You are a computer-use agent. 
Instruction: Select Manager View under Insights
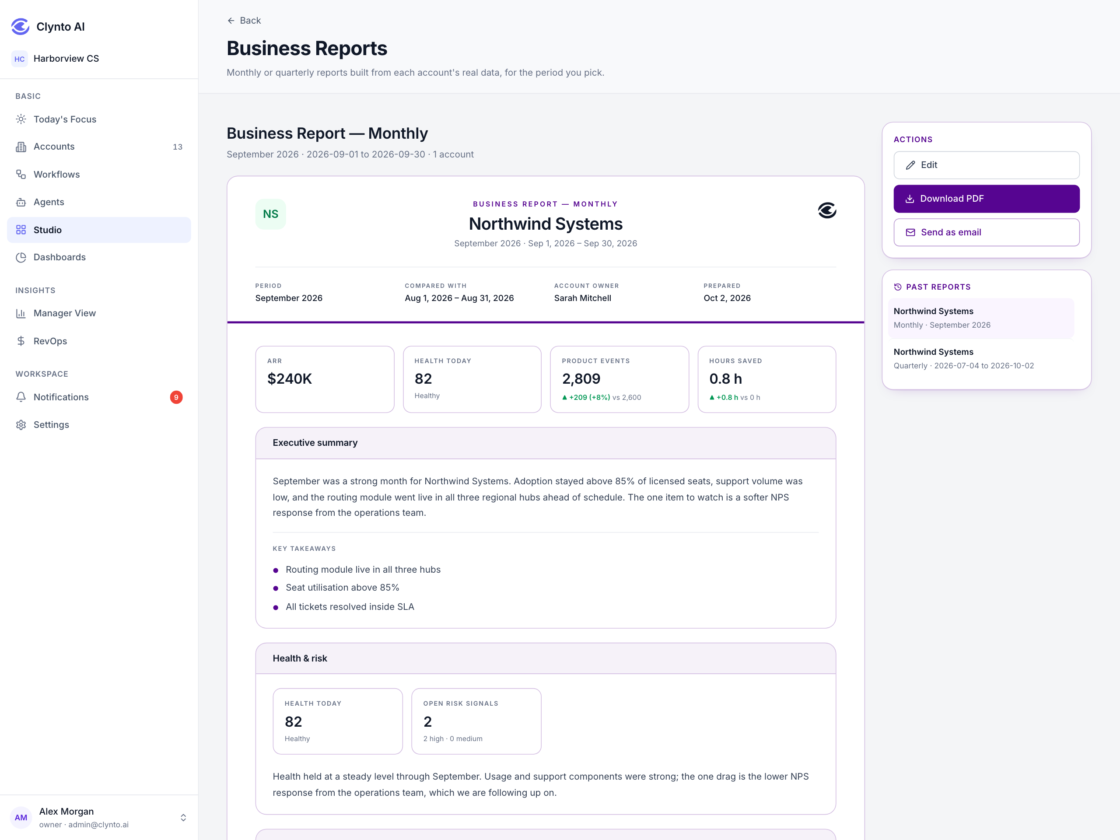[99, 313]
